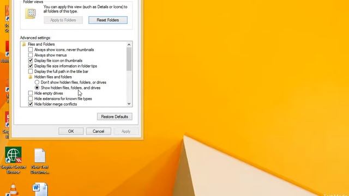
Task: Click Restore Defaults button
Action: coord(115,117)
